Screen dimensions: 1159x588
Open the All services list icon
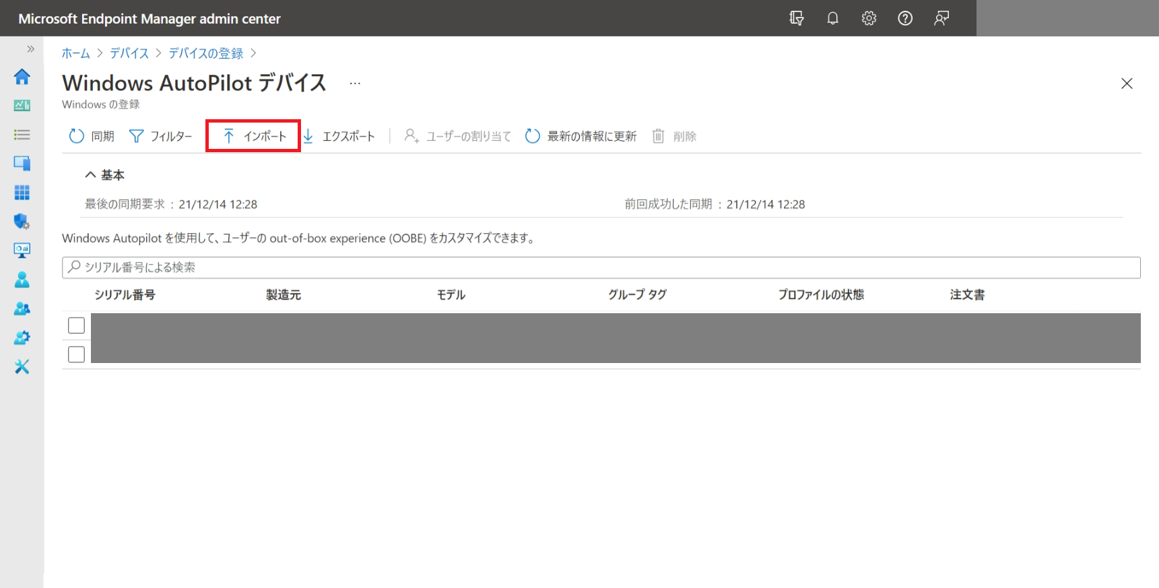(x=22, y=135)
